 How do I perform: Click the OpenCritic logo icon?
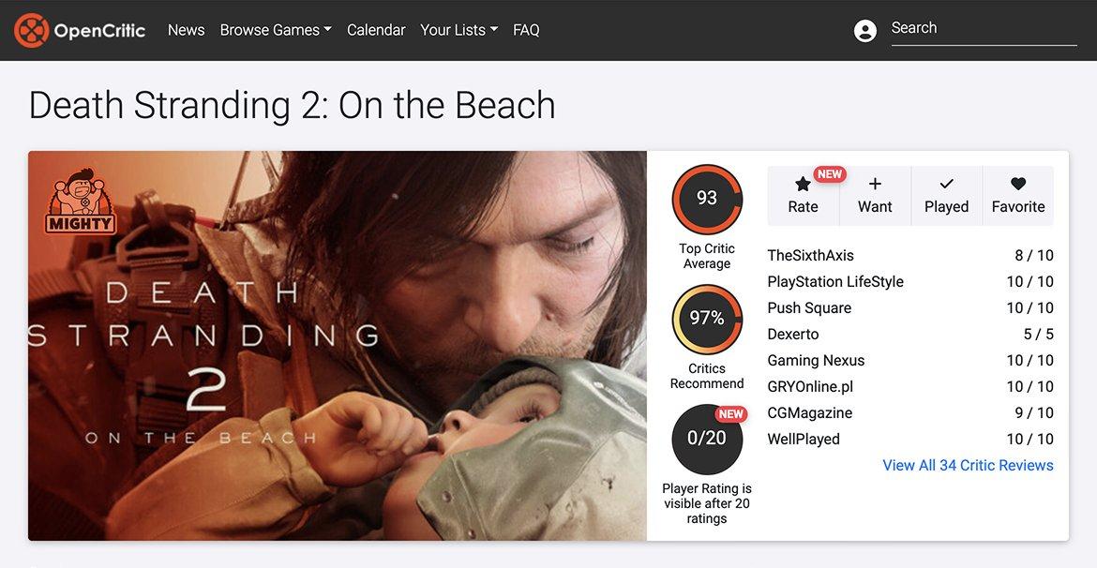[x=31, y=30]
